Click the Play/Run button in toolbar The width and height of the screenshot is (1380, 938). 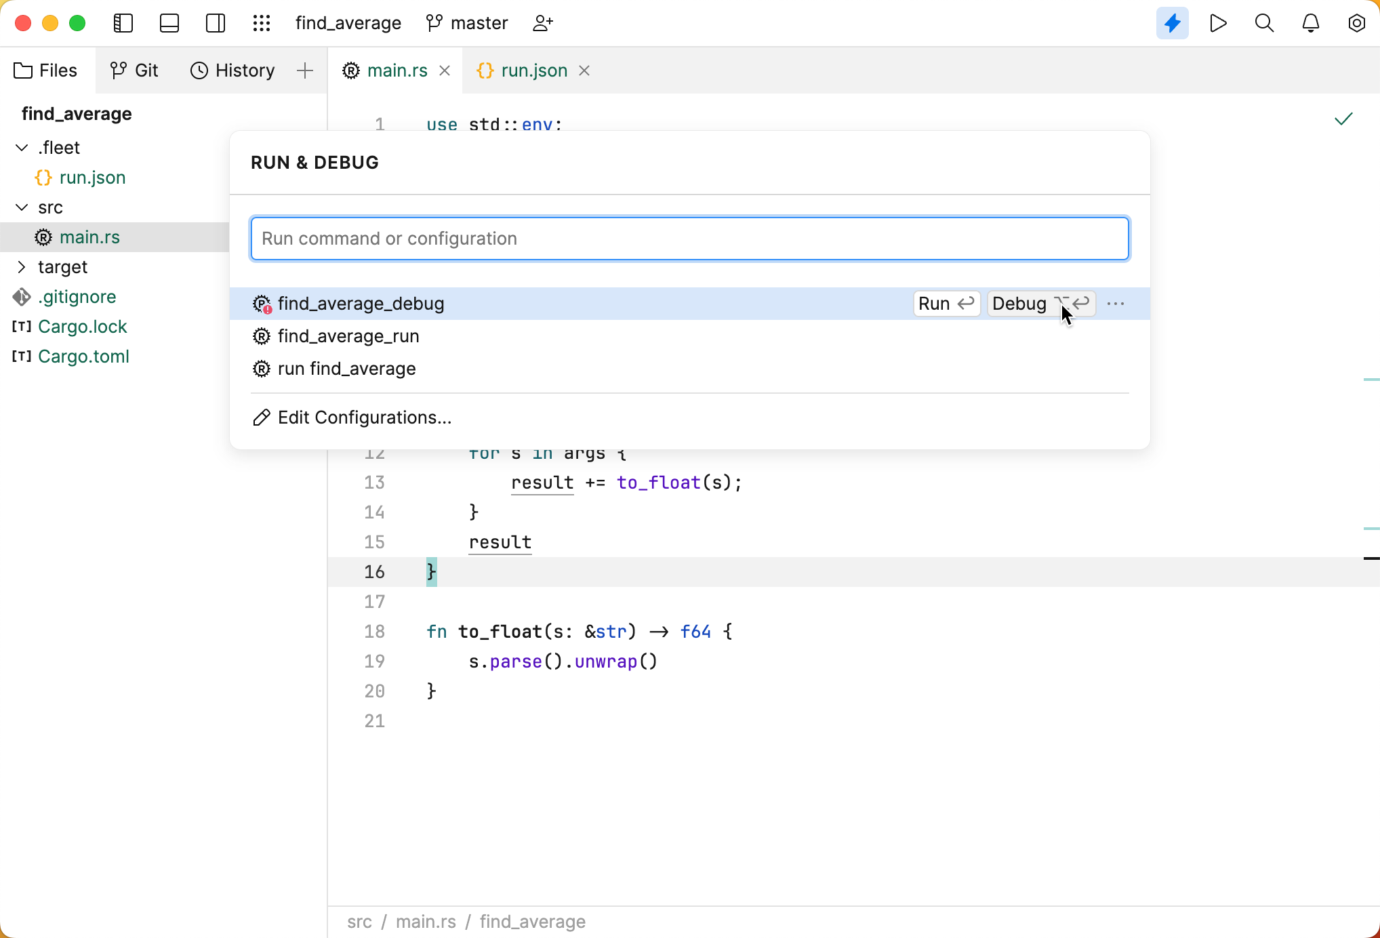click(1218, 23)
